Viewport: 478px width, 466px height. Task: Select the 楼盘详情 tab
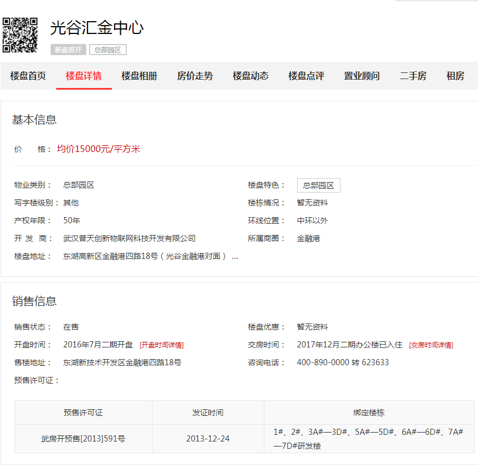click(x=83, y=76)
